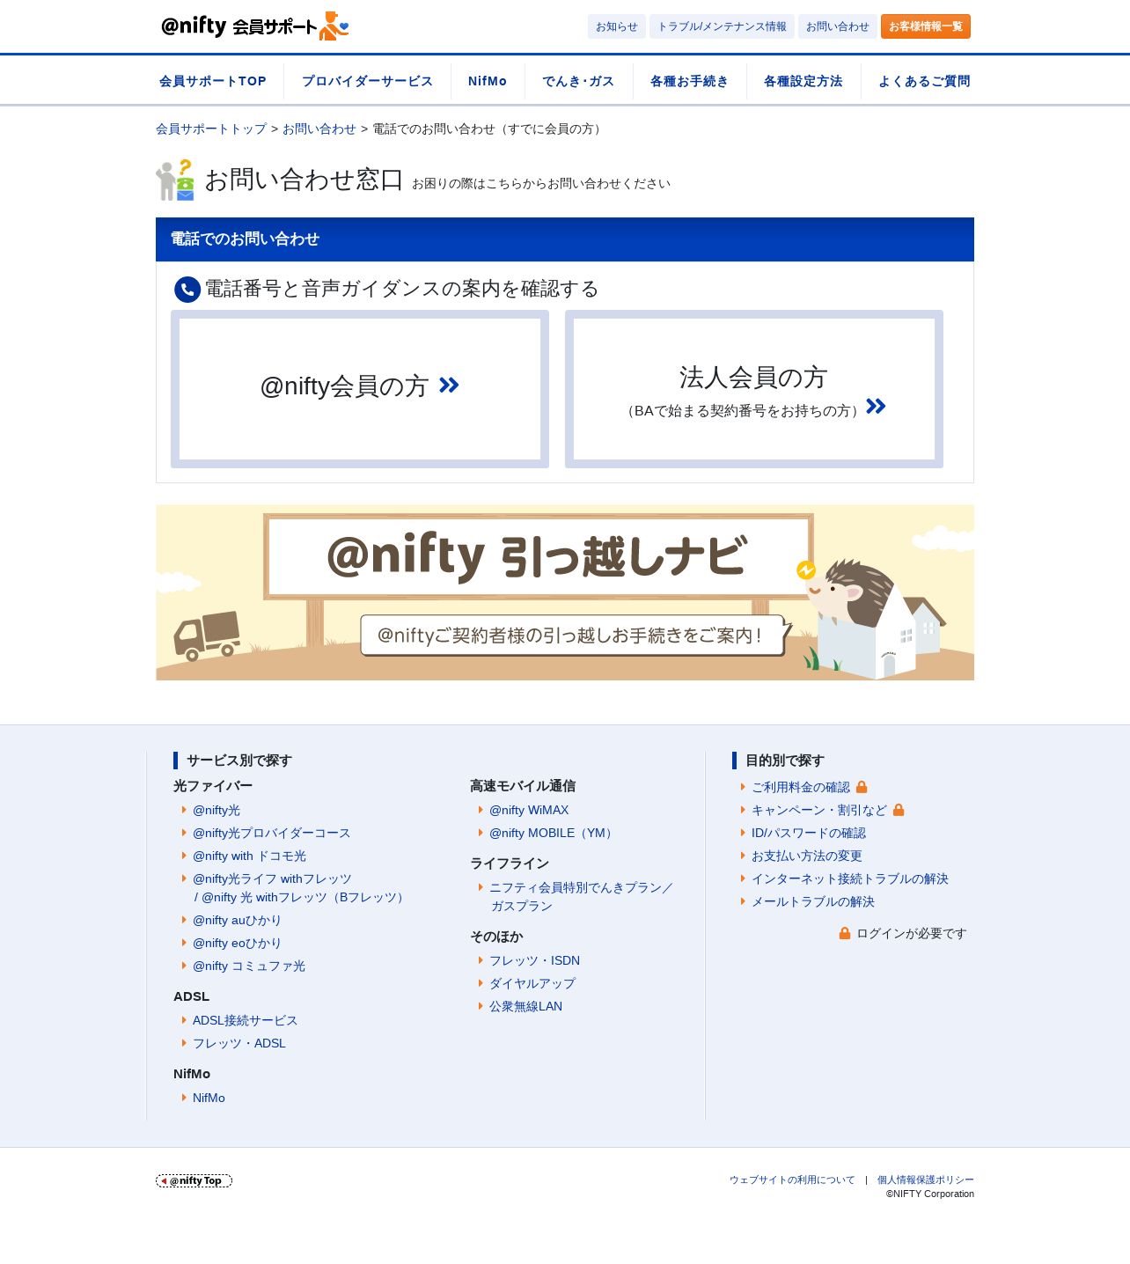Open ID/パスワードの確認 link
The width and height of the screenshot is (1130, 1264).
coord(809,833)
